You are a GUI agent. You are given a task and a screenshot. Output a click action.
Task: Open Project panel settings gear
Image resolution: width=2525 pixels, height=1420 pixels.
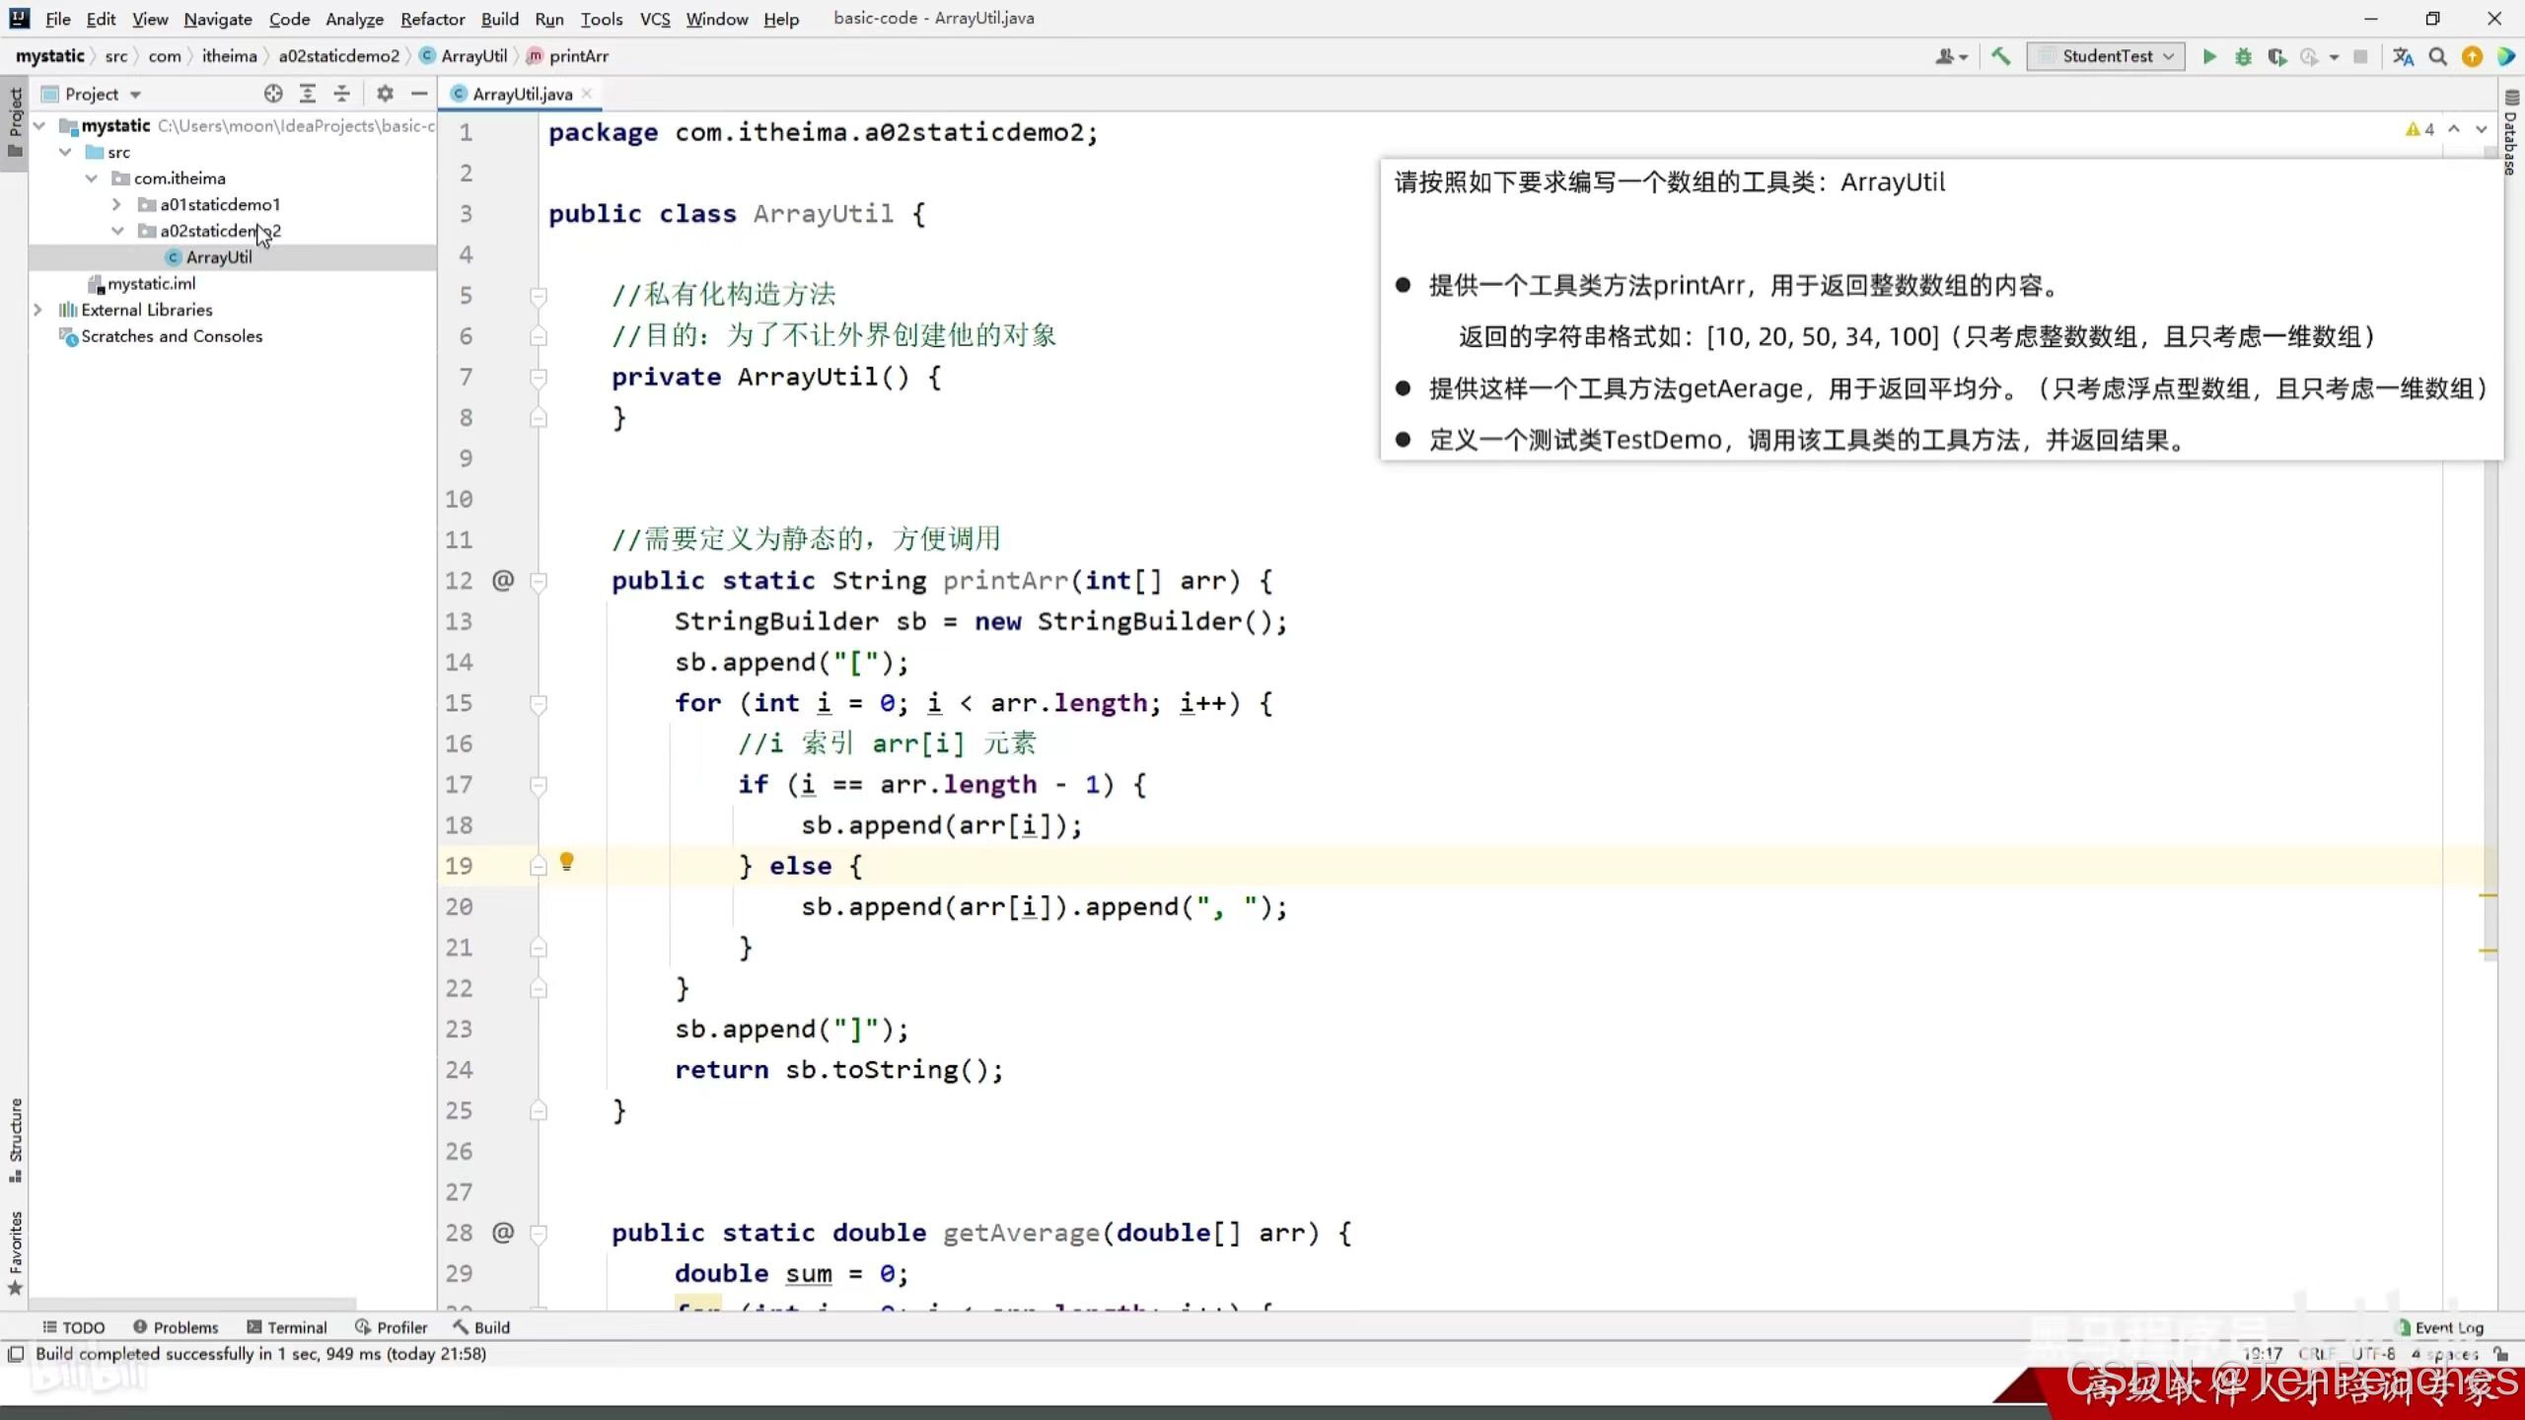click(x=385, y=94)
